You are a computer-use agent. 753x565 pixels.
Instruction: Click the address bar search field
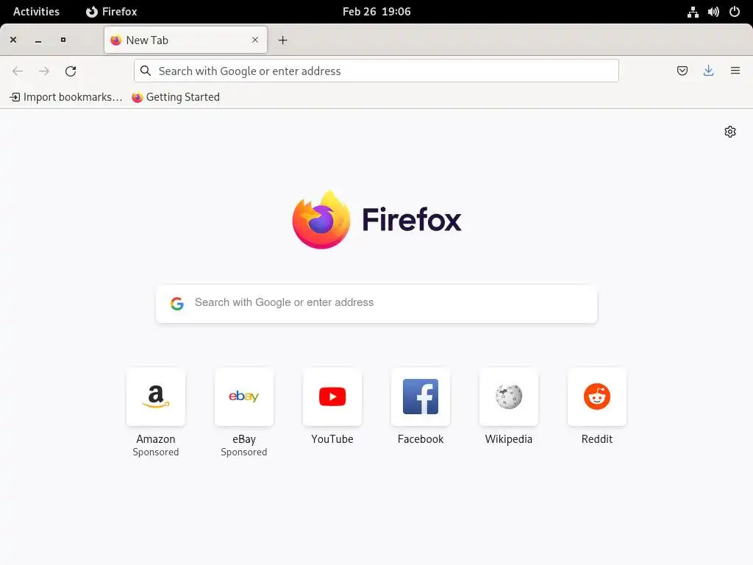[376, 71]
